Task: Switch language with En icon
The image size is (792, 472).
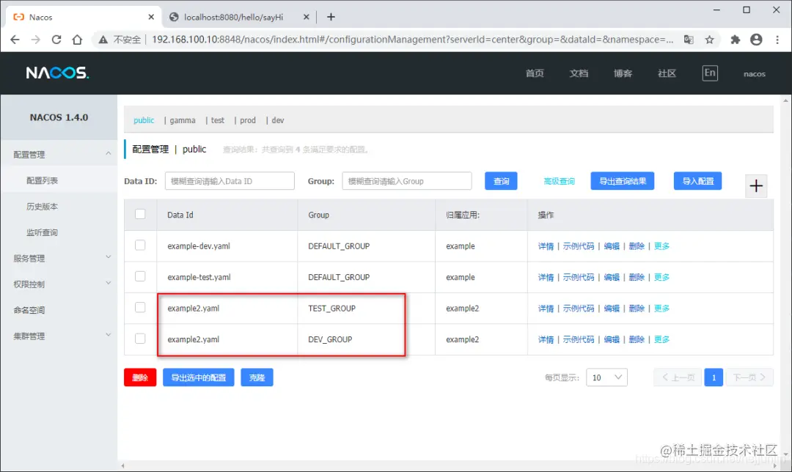Action: click(x=710, y=73)
